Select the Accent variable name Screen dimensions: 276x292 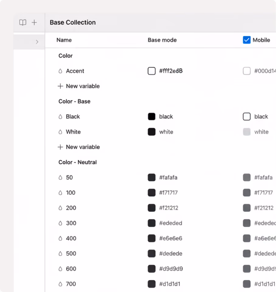pyautogui.click(x=75, y=71)
